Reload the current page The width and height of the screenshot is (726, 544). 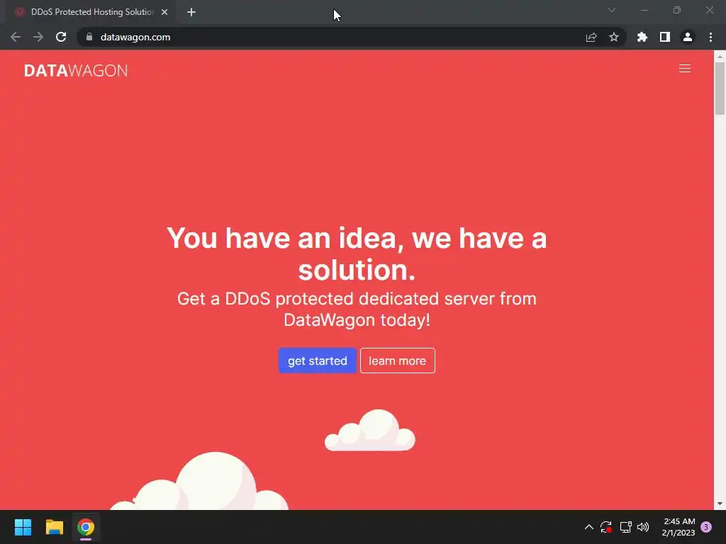pos(61,37)
